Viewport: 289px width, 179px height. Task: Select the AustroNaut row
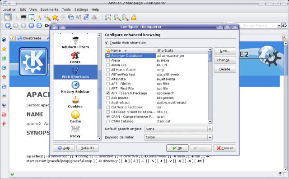[157, 103]
